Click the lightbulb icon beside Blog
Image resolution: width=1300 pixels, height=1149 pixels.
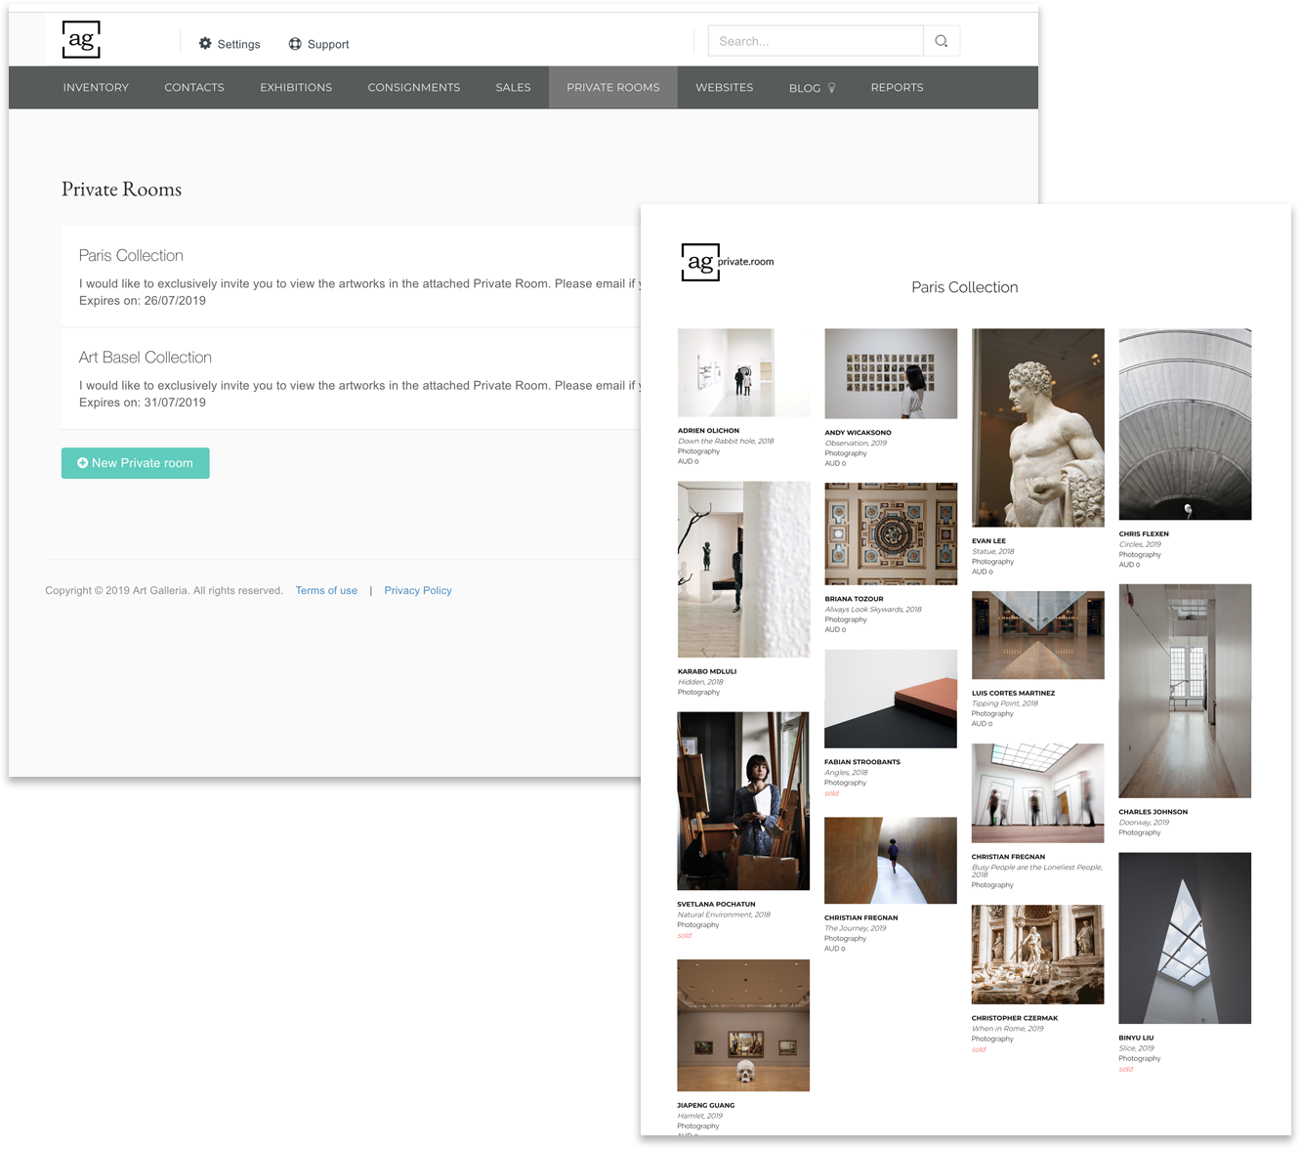pyautogui.click(x=831, y=87)
